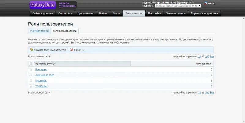Image resolution: width=245 pixels, height=123 pixels.
Task: Open the Подписка subscription dropdown
Action: click(178, 6)
